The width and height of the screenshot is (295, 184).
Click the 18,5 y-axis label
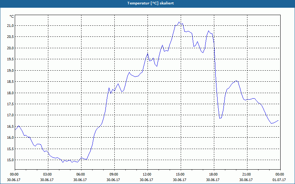pyautogui.click(x=10, y=82)
